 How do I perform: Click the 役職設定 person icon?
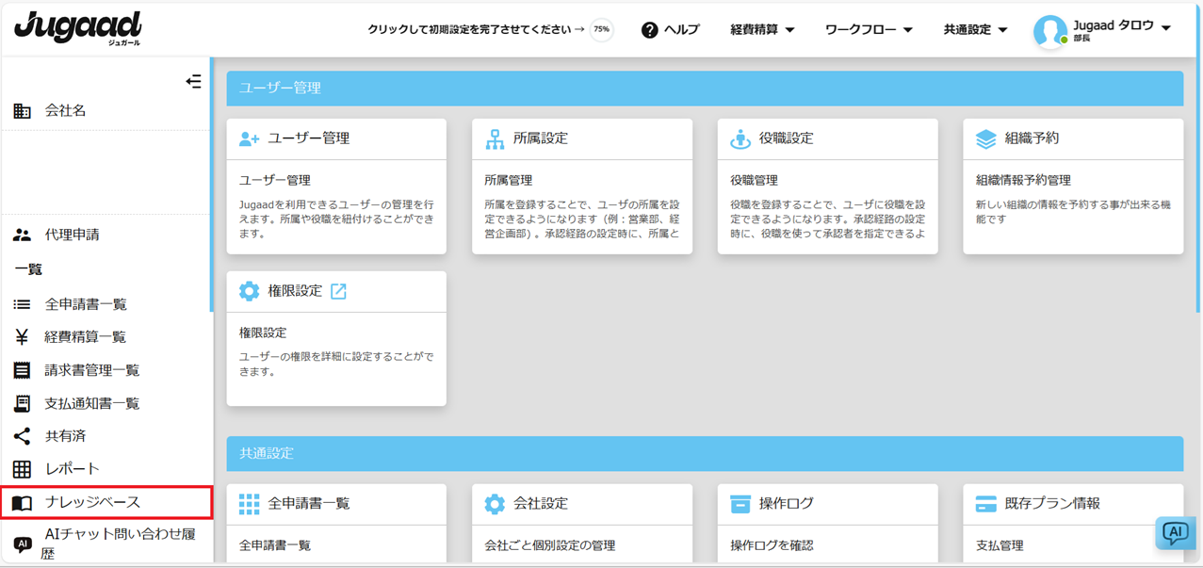click(740, 138)
